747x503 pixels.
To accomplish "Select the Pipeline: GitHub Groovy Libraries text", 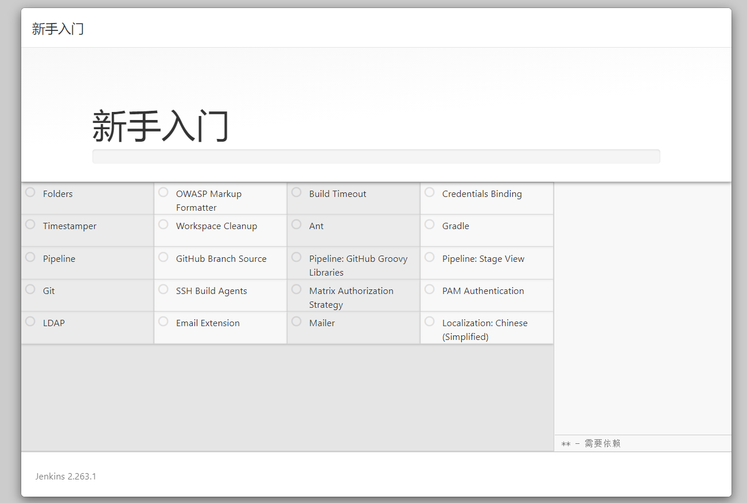I will tap(358, 266).
